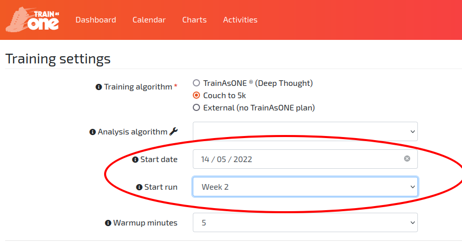Click the Warmup minutes label text

point(145,223)
